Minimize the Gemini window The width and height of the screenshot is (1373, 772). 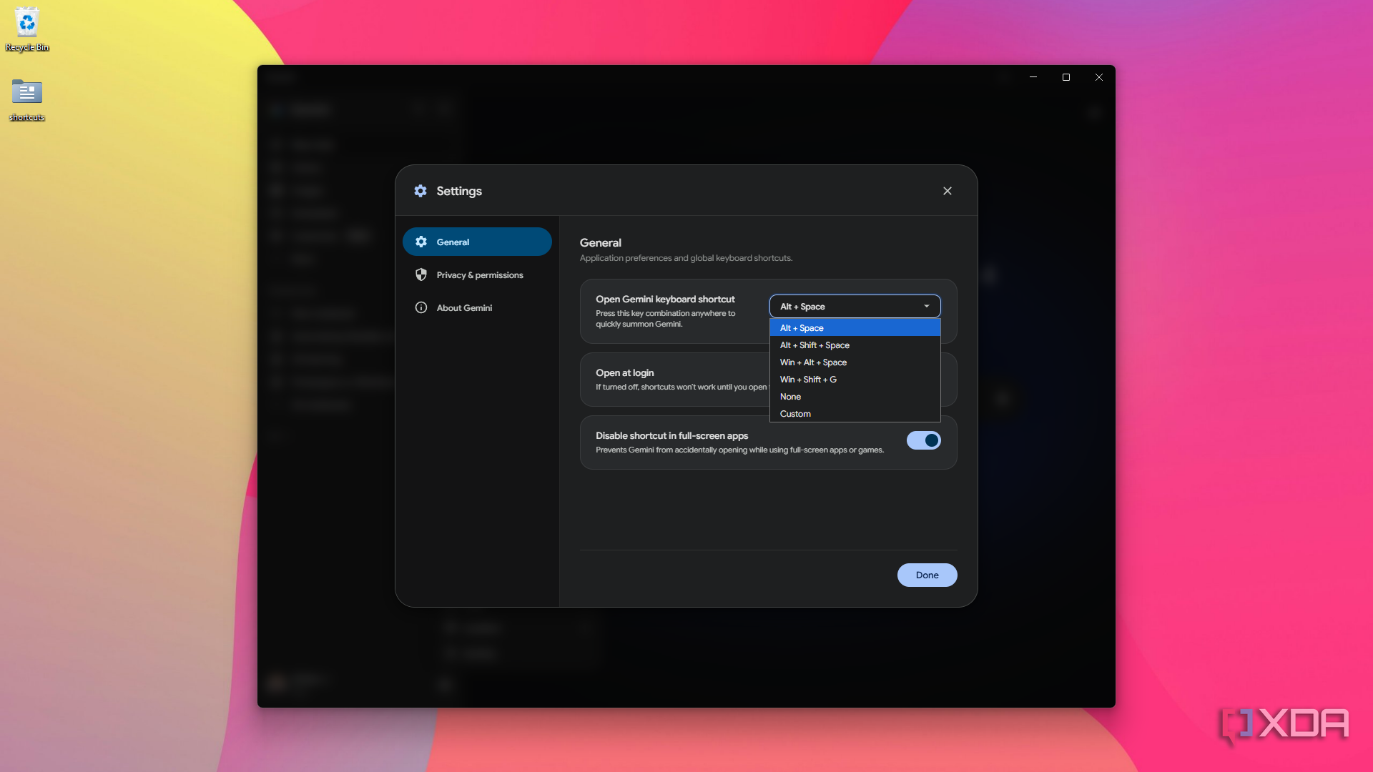click(x=1033, y=77)
